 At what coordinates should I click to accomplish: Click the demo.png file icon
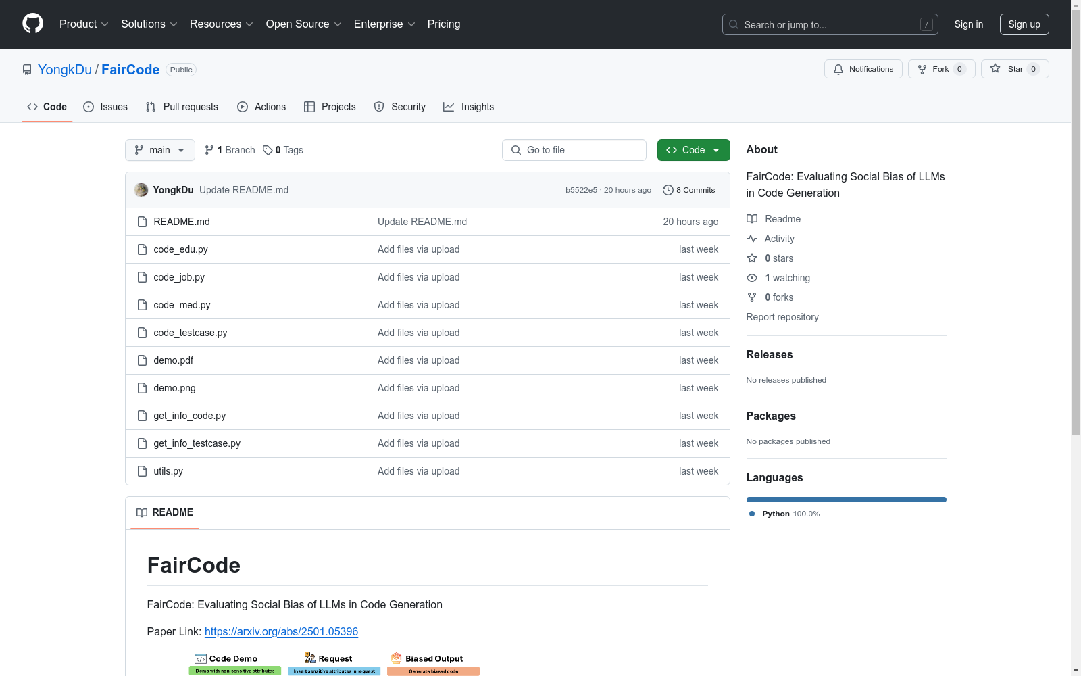coord(142,388)
